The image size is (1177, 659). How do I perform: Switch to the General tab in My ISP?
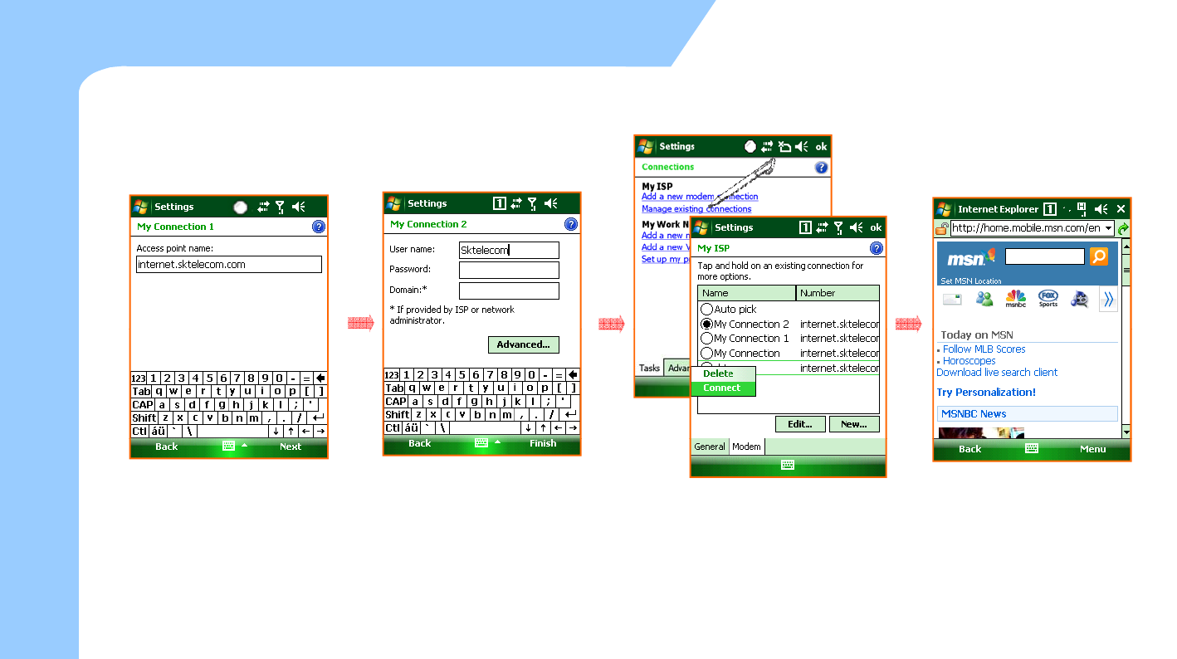pyautogui.click(x=710, y=447)
